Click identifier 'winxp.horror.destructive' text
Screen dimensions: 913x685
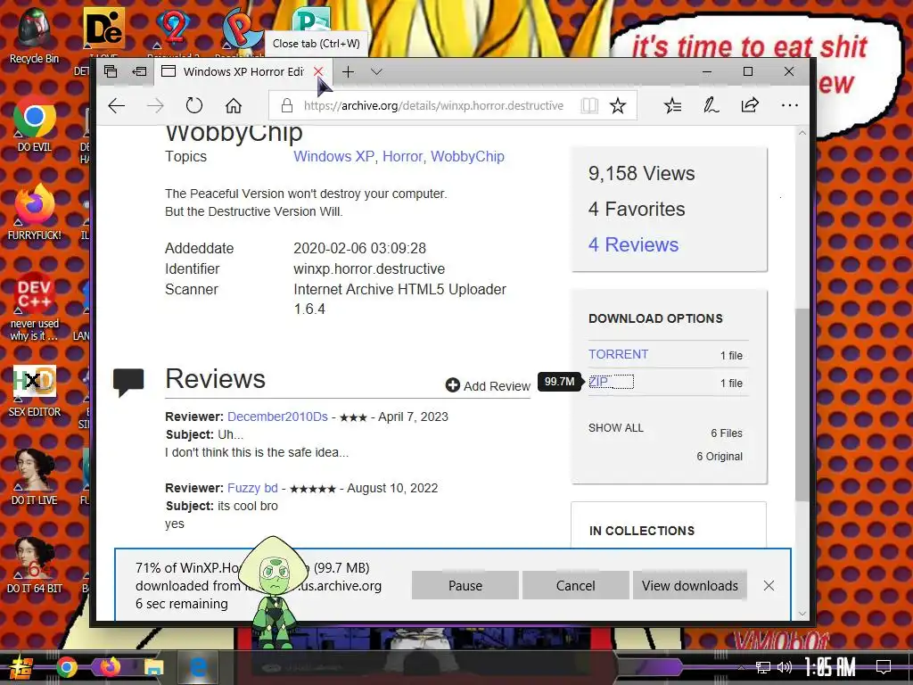tap(369, 268)
